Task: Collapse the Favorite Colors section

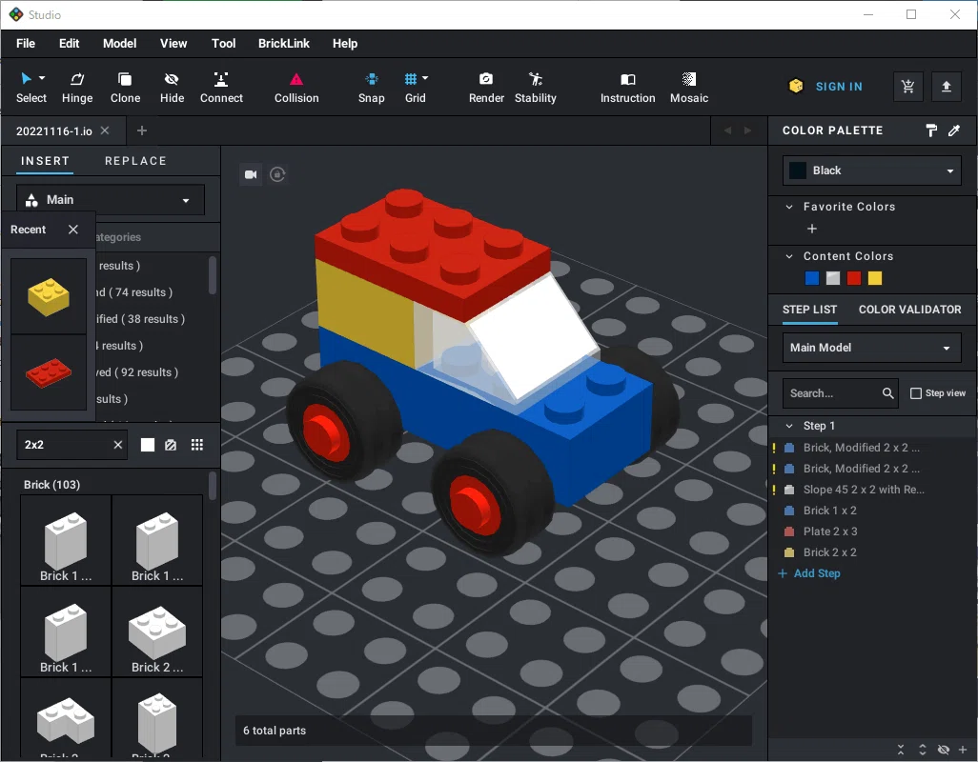Action: tap(789, 207)
